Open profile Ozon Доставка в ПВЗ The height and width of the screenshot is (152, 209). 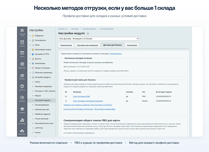point(81,96)
